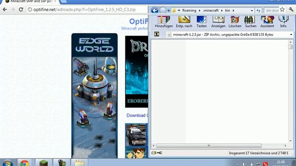Open the Windows Start menu orb

pos(7,163)
